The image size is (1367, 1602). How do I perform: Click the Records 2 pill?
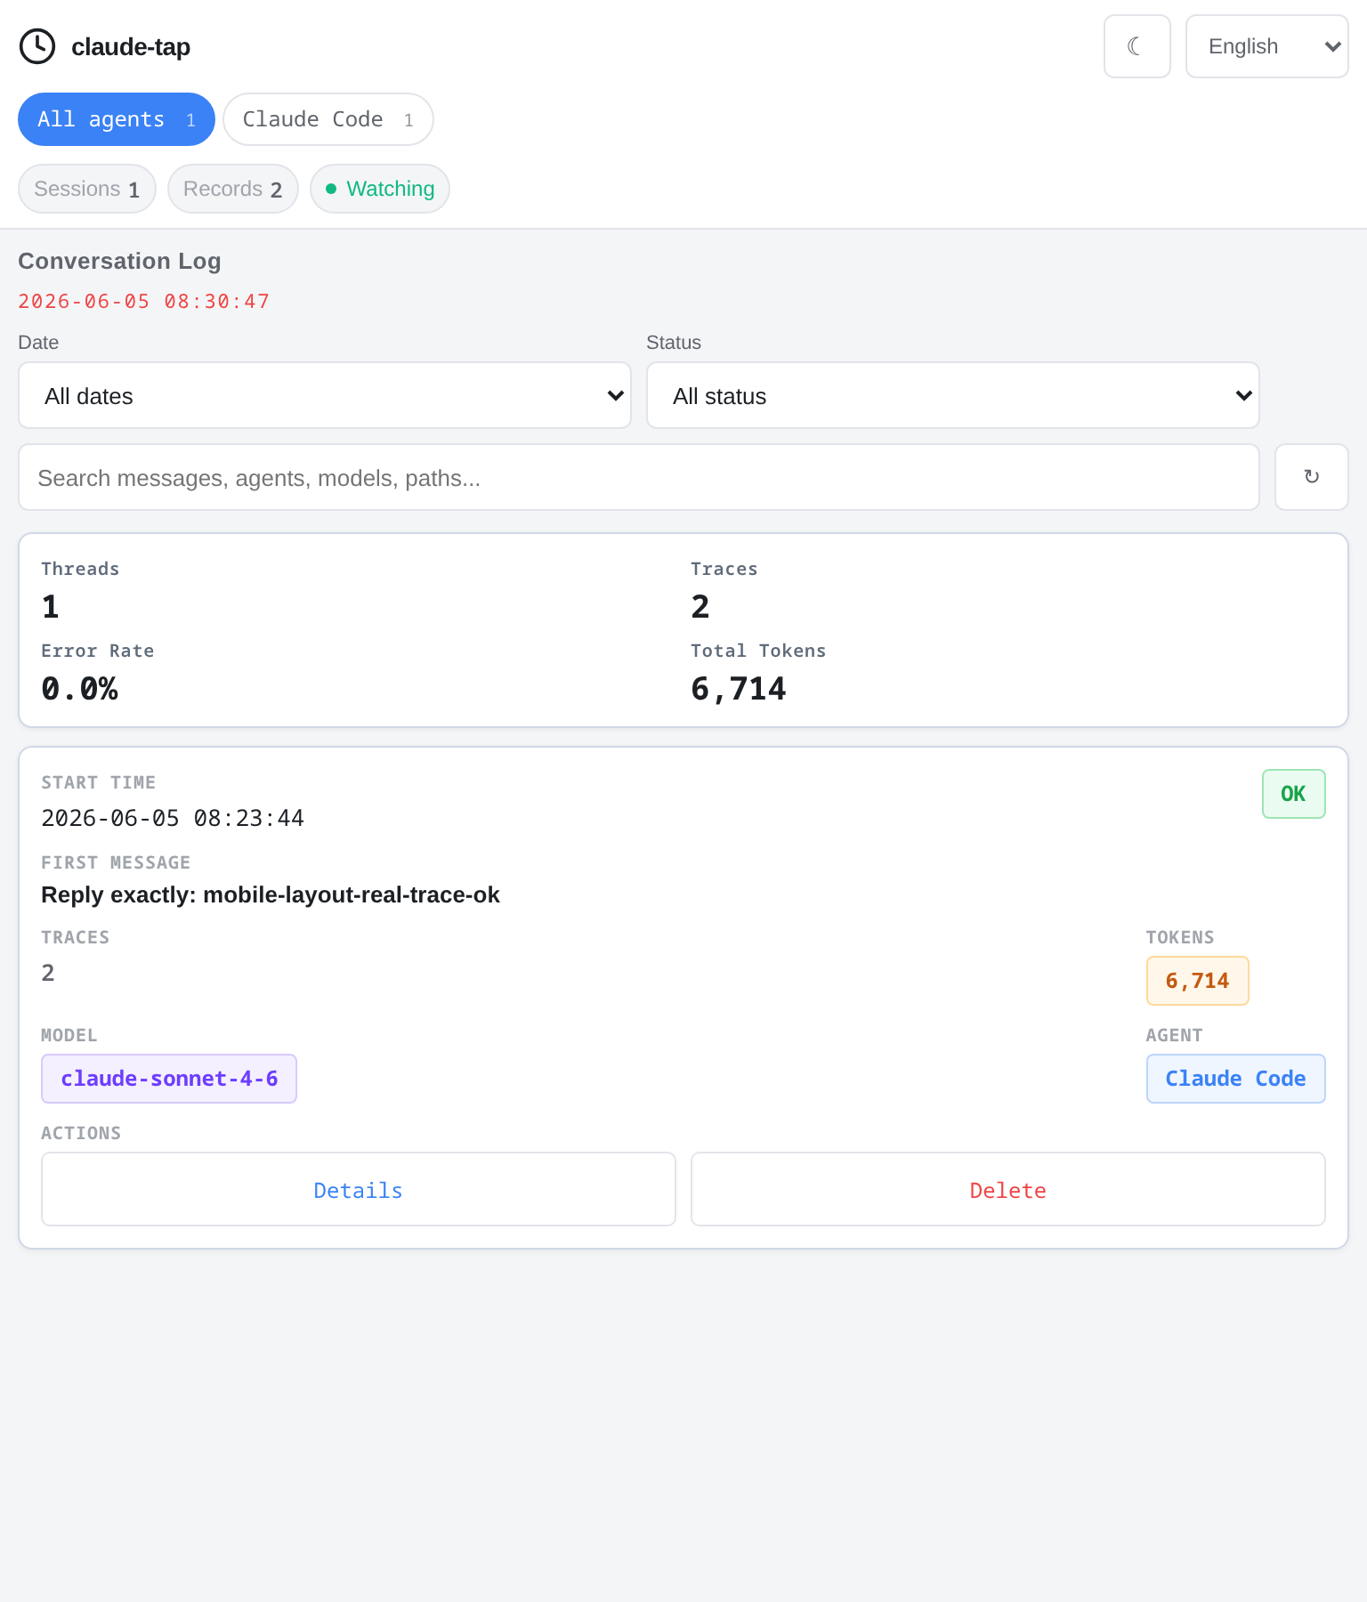pos(233,189)
